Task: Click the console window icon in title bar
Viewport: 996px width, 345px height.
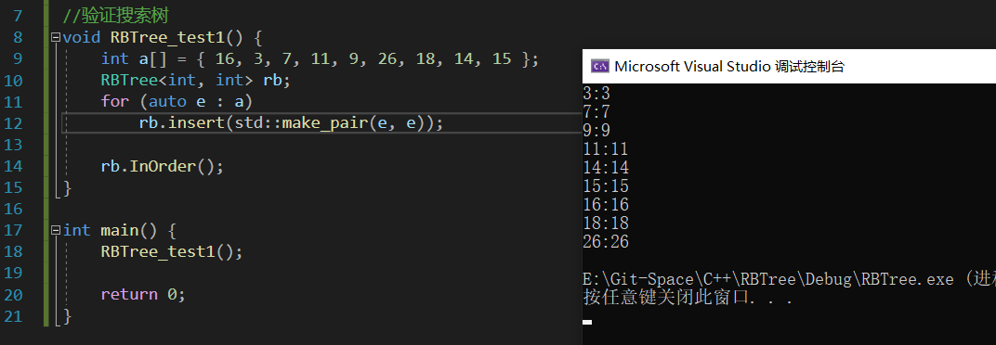Action: [599, 66]
